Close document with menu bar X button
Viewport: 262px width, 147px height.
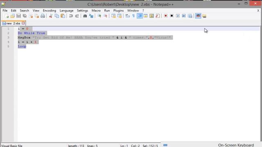(258, 11)
